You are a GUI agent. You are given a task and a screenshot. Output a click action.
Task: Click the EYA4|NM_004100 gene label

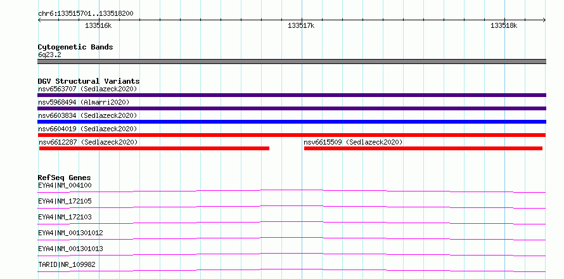[x=65, y=185]
